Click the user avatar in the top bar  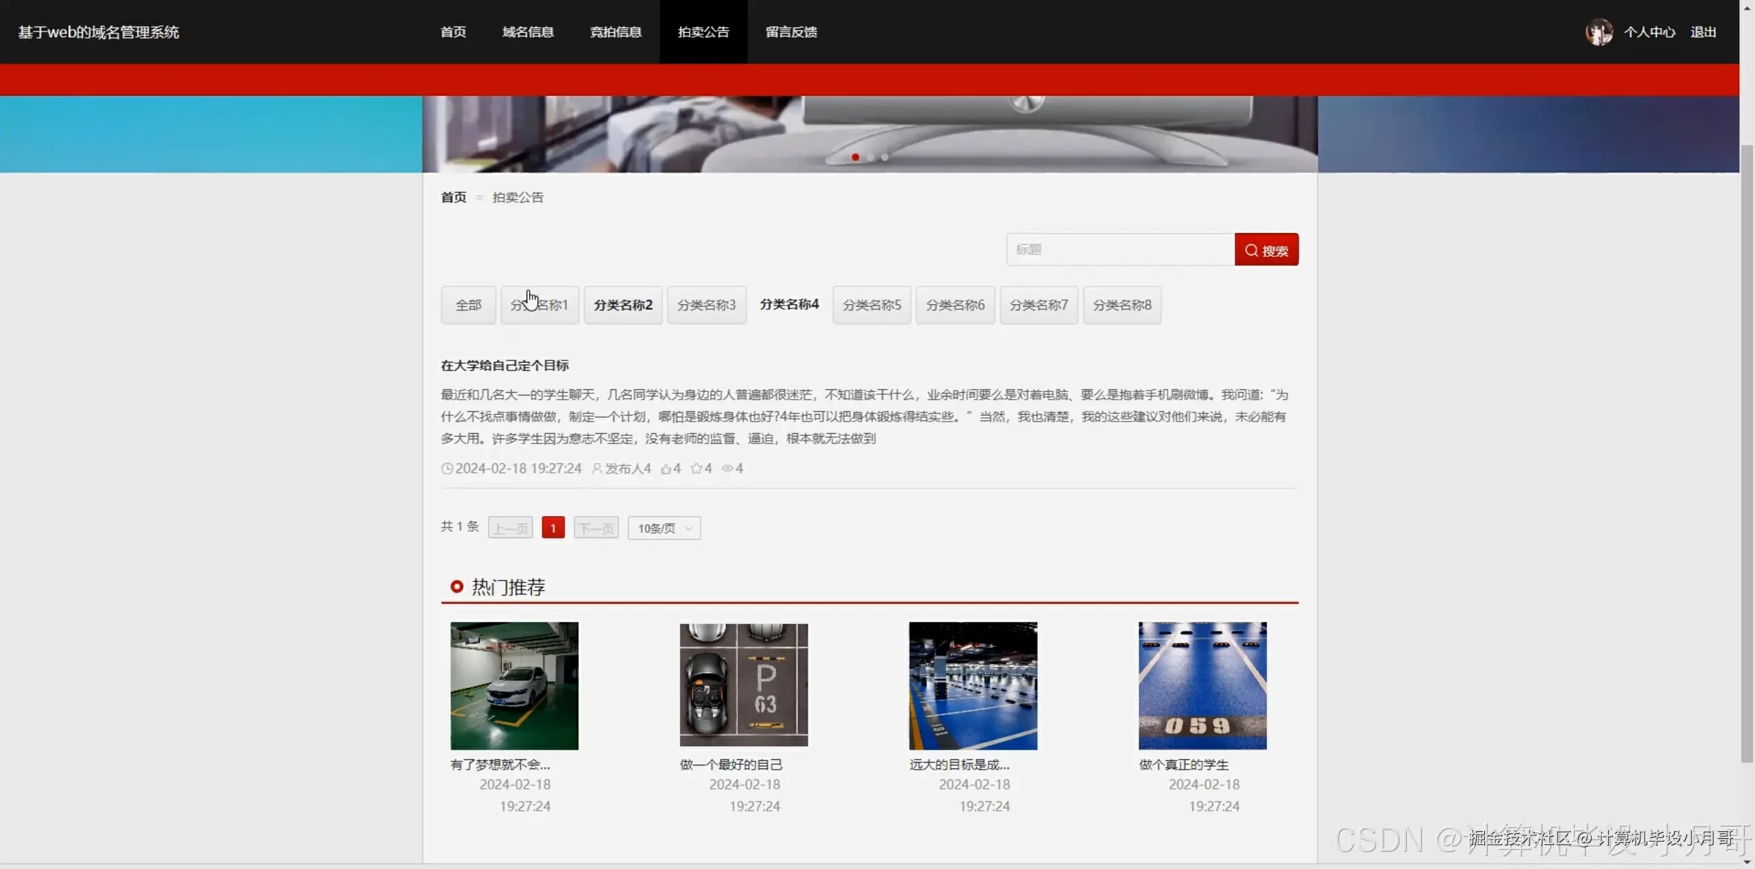pyautogui.click(x=1599, y=32)
